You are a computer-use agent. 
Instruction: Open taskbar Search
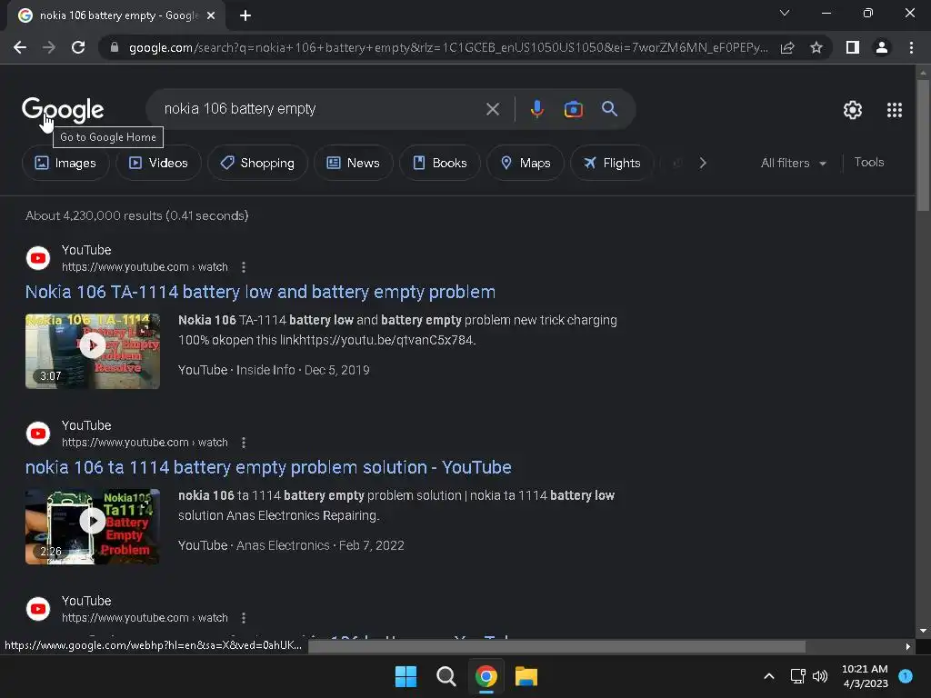point(445,676)
